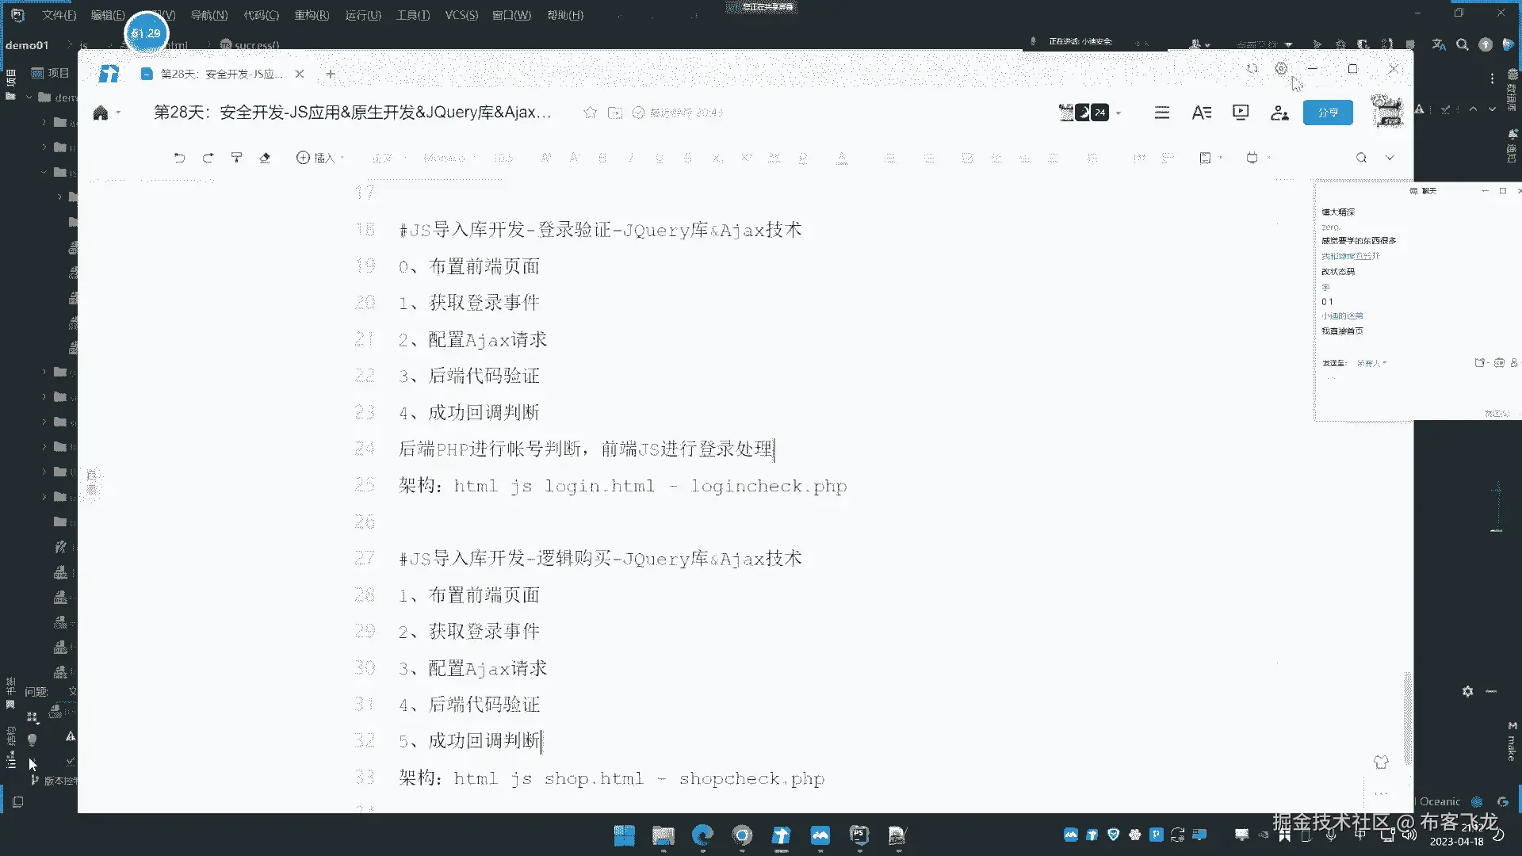
Task: Open the collaborators add-person icon
Action: (1279, 113)
